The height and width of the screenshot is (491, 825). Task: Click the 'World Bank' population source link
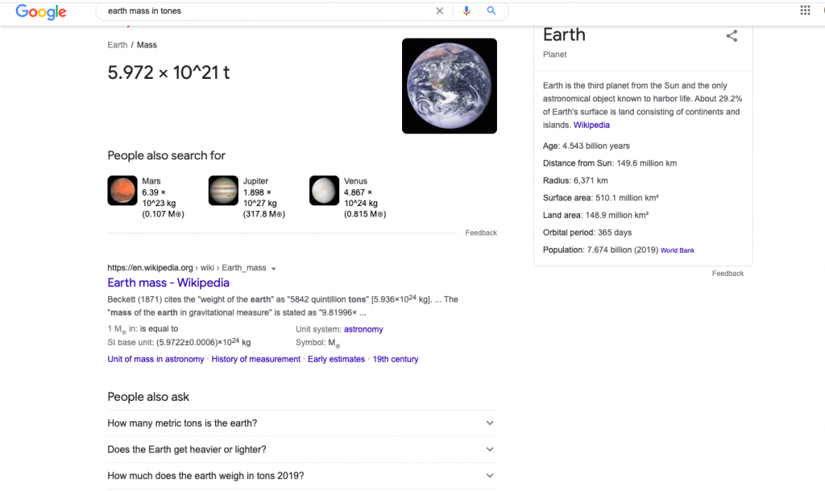(x=677, y=250)
